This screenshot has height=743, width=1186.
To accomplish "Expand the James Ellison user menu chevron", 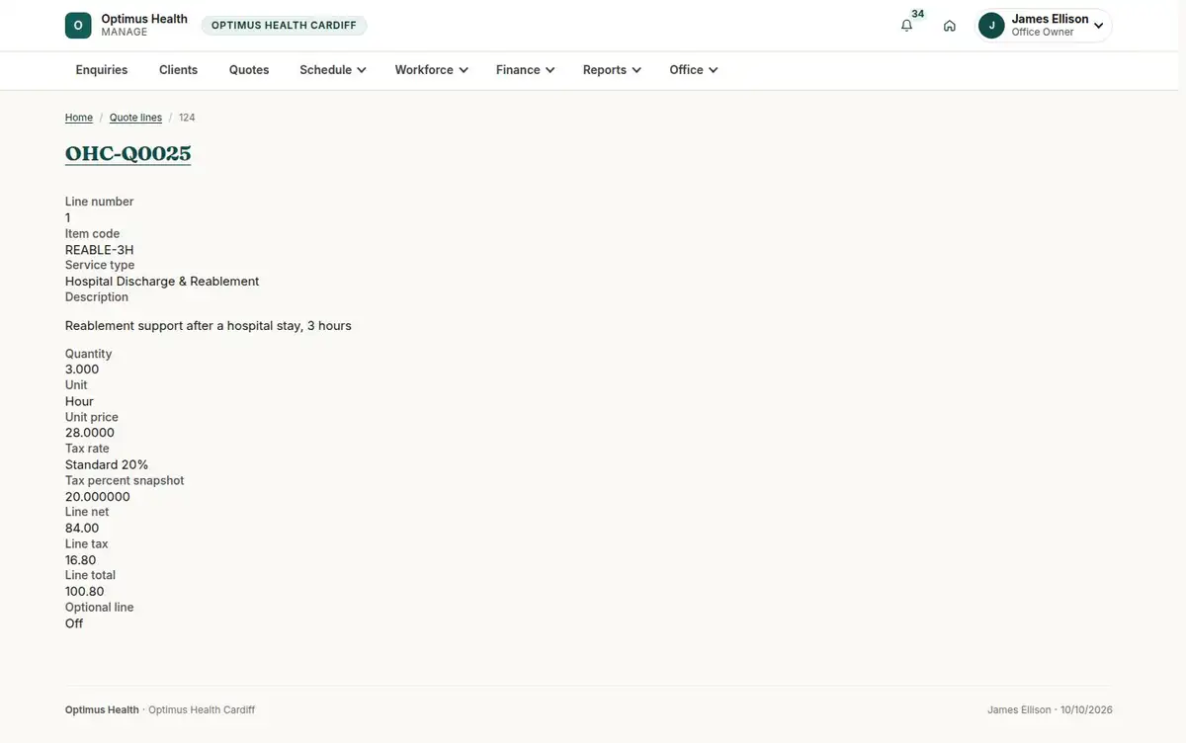I will point(1098,26).
